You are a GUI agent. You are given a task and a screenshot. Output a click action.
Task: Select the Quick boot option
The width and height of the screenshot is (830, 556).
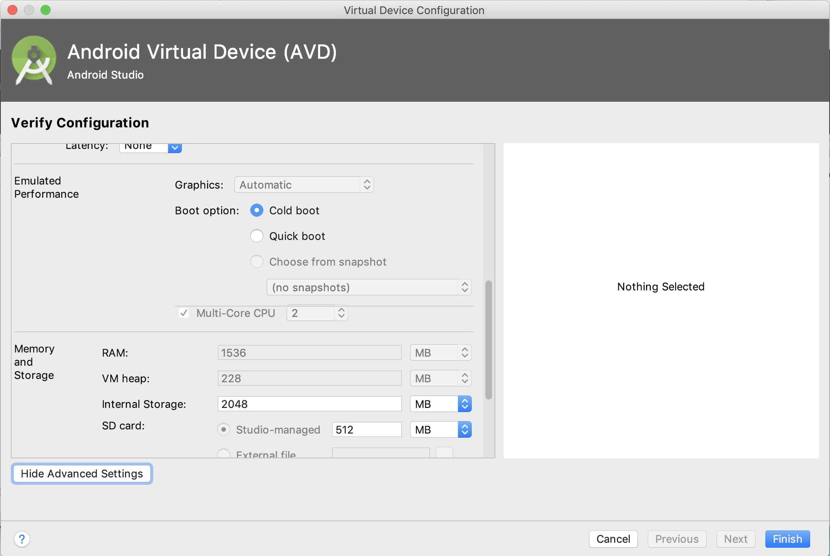click(257, 236)
